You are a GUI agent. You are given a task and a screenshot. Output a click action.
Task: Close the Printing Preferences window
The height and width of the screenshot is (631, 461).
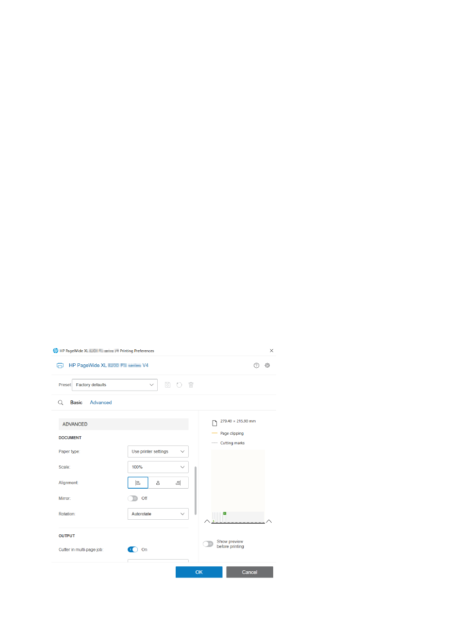(272, 351)
